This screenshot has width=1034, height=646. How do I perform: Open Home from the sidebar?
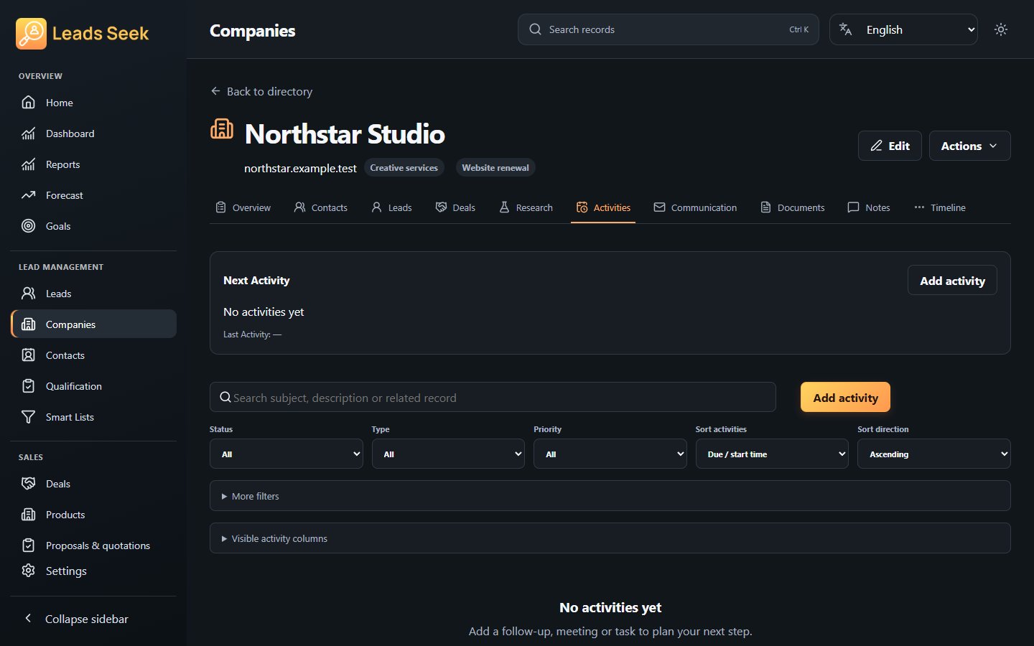(93, 103)
